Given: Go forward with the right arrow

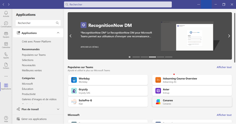Looking at the screenshot, I should 9,4.
